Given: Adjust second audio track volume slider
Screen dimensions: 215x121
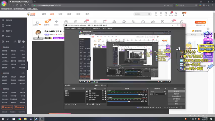Looking at the screenshot, I should point(129,101).
